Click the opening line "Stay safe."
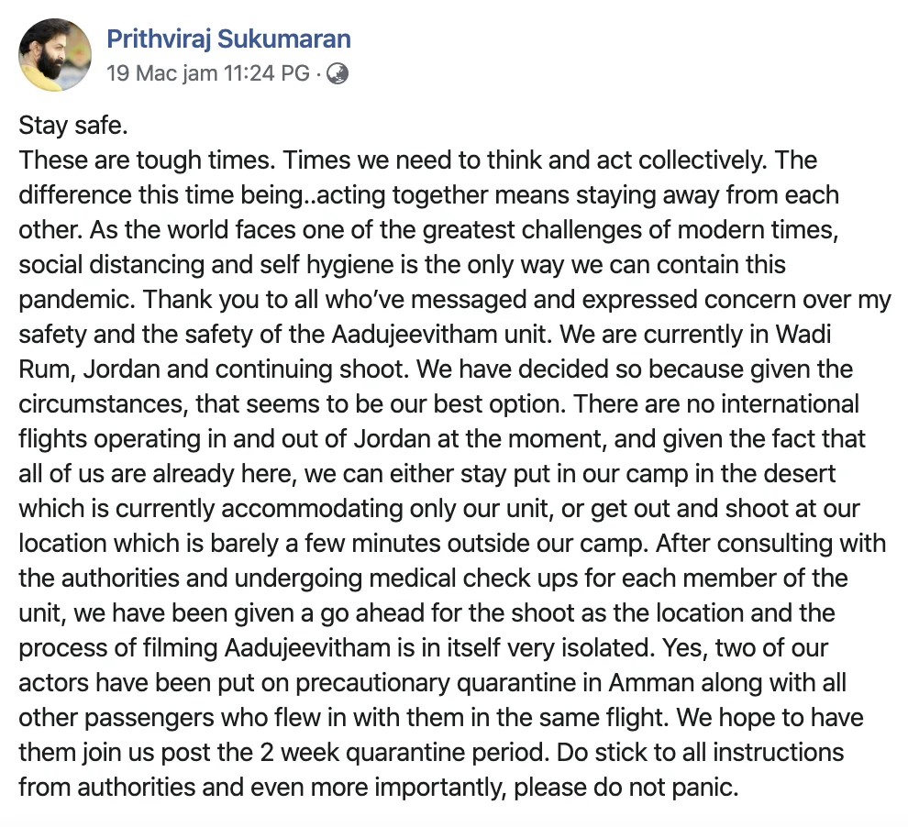The image size is (908, 827). pyautogui.click(x=72, y=127)
